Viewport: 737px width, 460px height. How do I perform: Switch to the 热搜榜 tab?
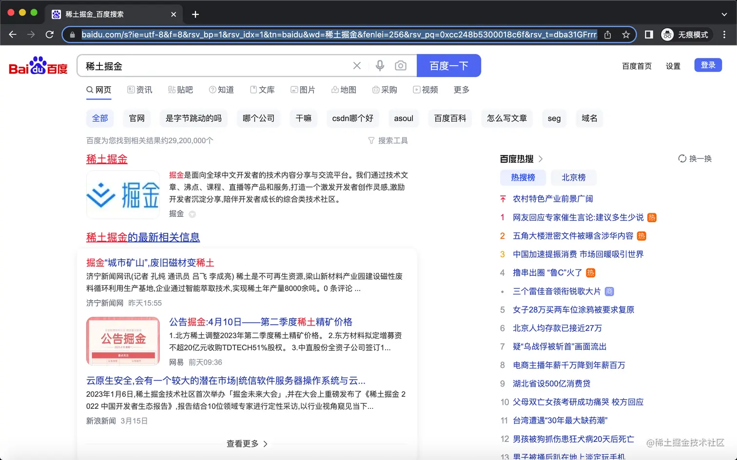tap(523, 177)
